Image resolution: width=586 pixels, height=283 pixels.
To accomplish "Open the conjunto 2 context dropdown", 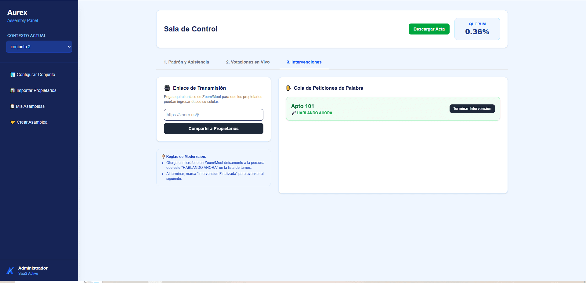I will coord(39,47).
